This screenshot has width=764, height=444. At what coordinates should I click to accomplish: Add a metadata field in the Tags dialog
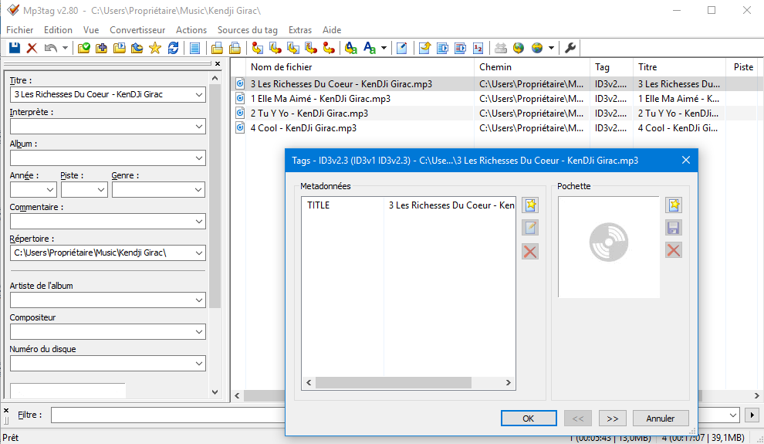[x=530, y=205]
